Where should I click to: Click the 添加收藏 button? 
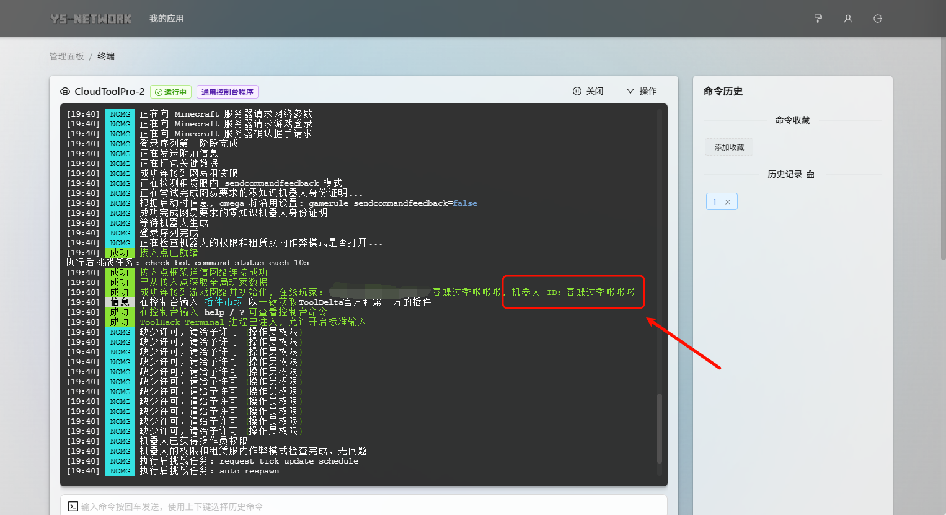point(728,147)
